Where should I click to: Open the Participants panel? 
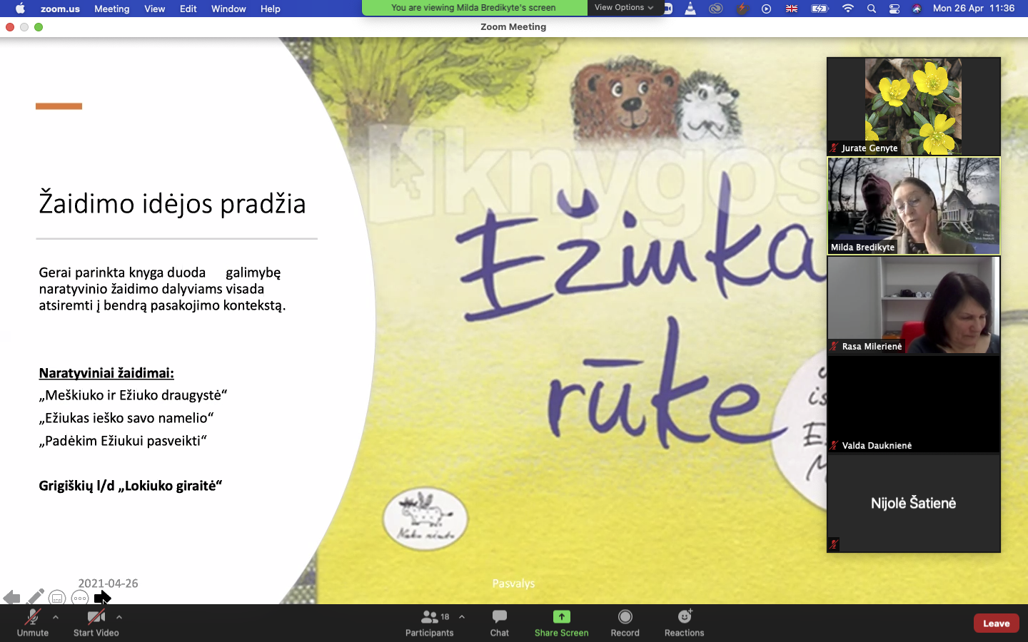tap(429, 622)
